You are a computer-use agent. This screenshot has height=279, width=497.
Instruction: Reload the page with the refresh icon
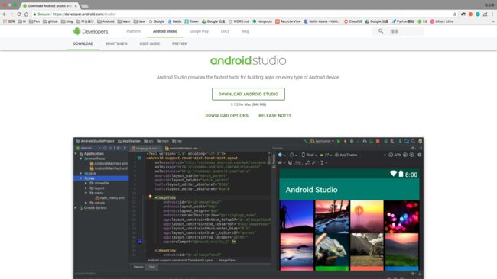click(19, 14)
